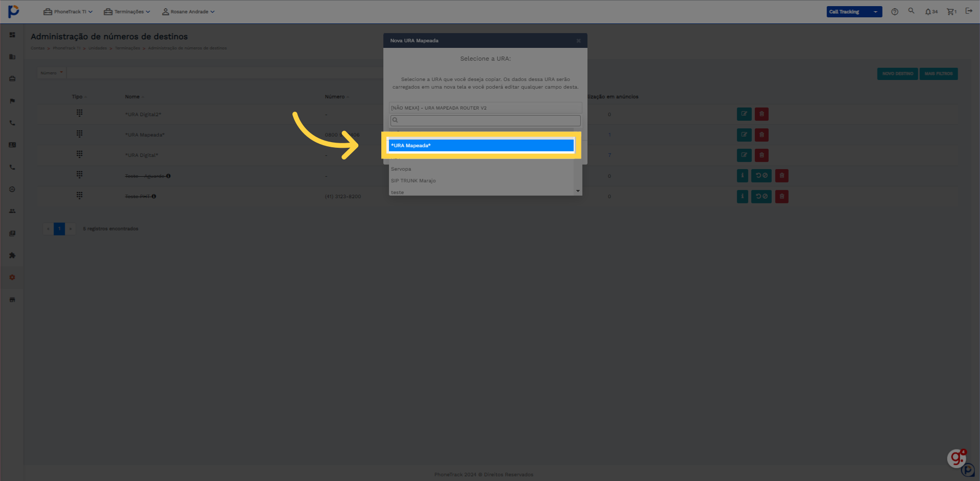Open the flag icon in sidebar
This screenshot has width=980, height=481.
point(12,101)
